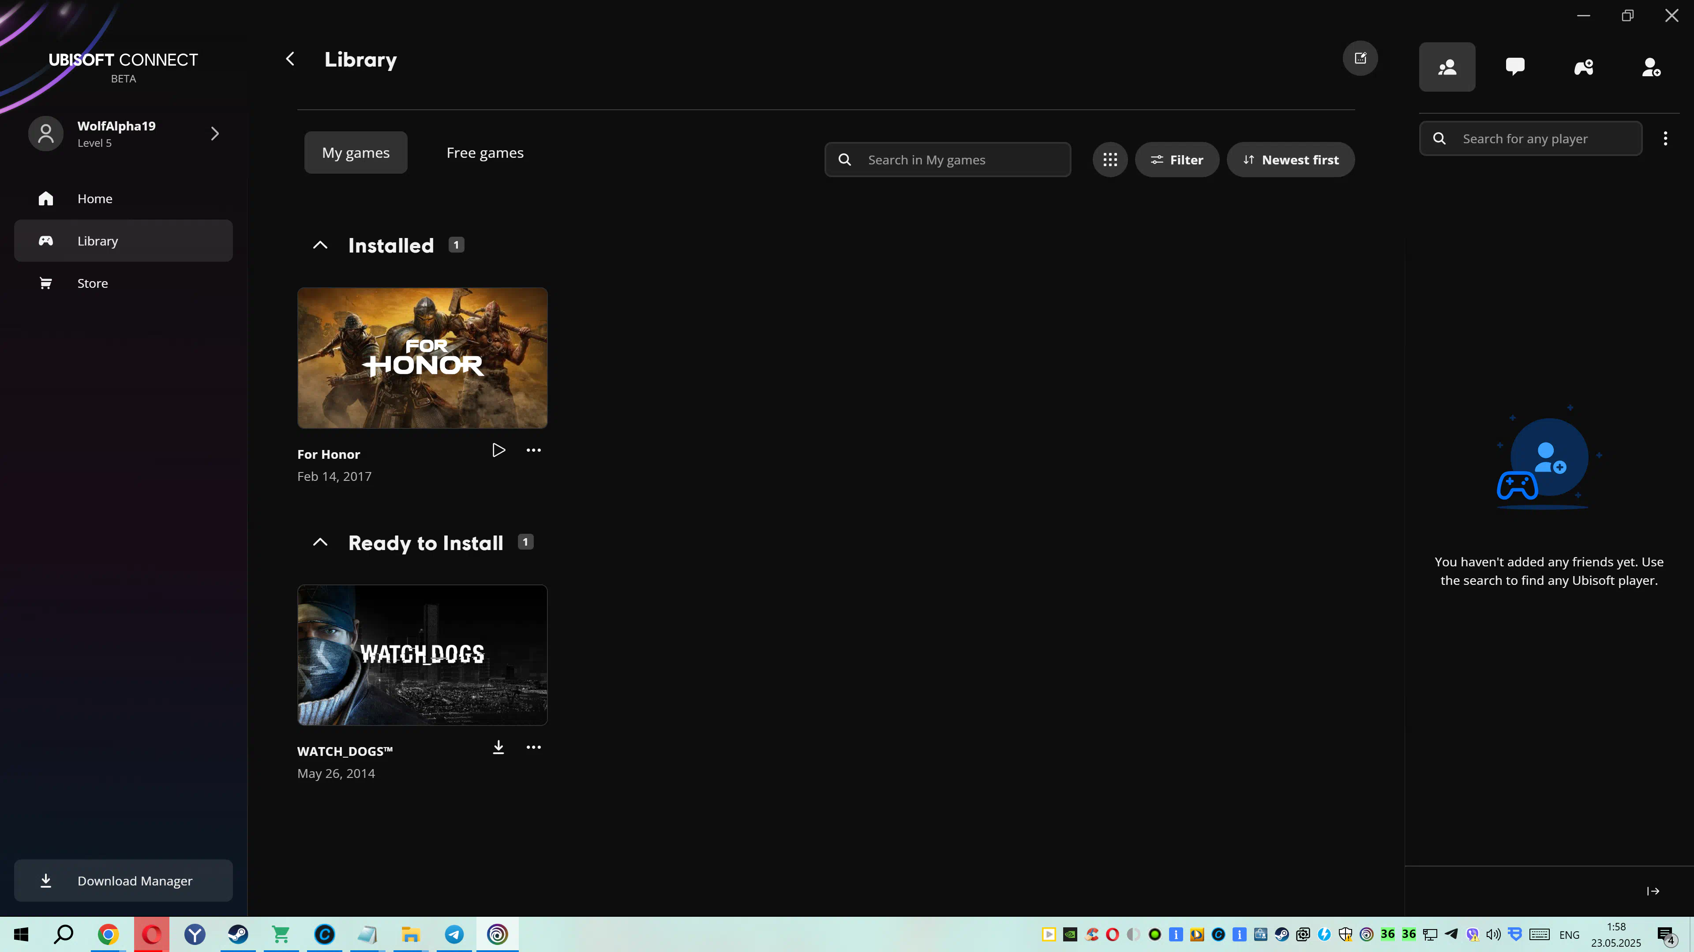This screenshot has height=952, width=1694.
Task: Click the edit note icon beside Library header
Action: click(1360, 59)
